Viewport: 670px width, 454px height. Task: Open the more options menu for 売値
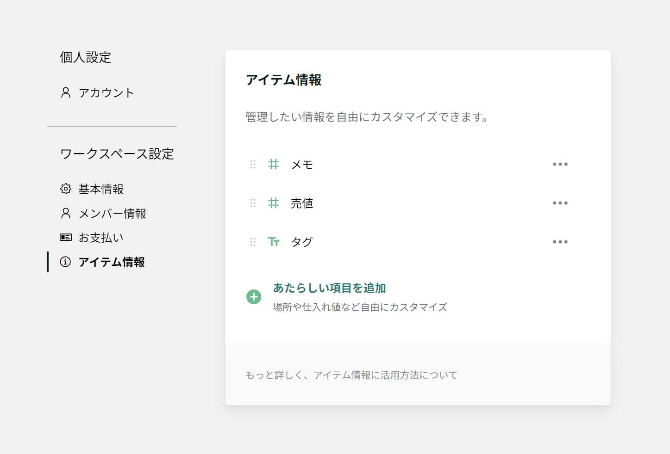pos(560,203)
